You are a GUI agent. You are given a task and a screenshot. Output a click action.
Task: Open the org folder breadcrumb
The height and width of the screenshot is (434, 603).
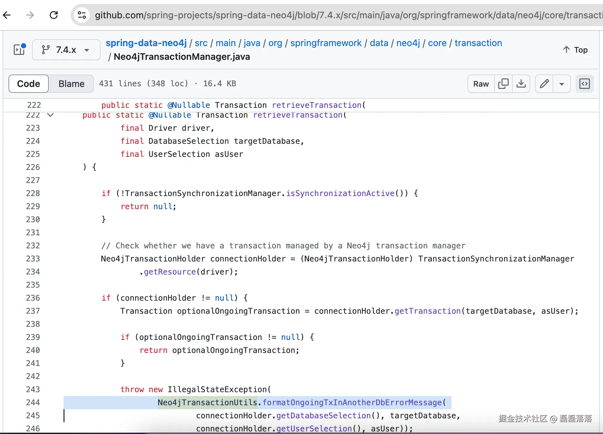tap(275, 43)
